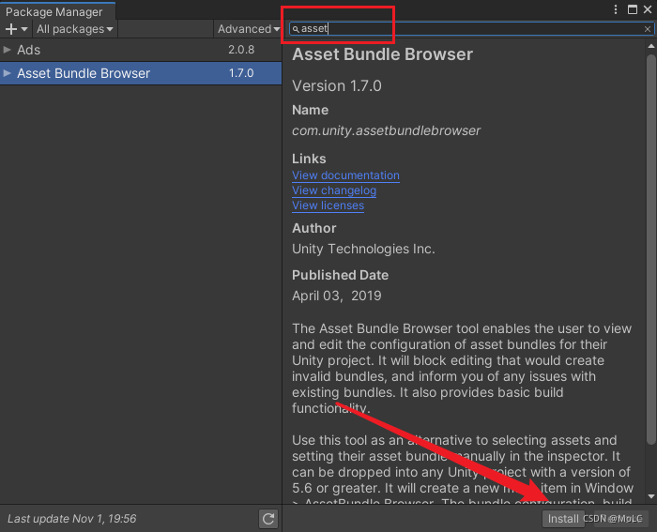The height and width of the screenshot is (532, 657).
Task: Open the three-dot window options menu
Action: tap(616, 9)
